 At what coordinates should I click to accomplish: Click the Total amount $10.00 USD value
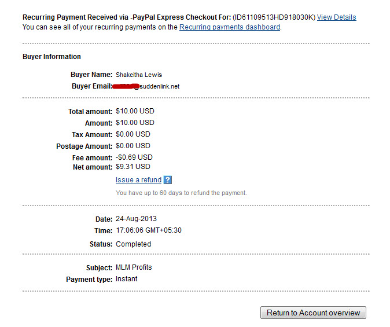click(135, 111)
